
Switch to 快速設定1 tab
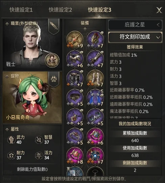click(x=21, y=10)
